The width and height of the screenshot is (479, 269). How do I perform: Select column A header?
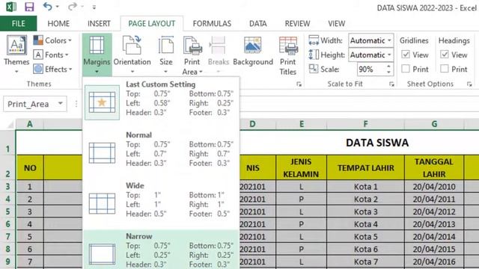(x=30, y=124)
